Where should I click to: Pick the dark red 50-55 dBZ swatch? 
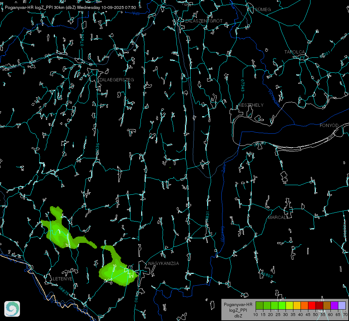(319, 305)
